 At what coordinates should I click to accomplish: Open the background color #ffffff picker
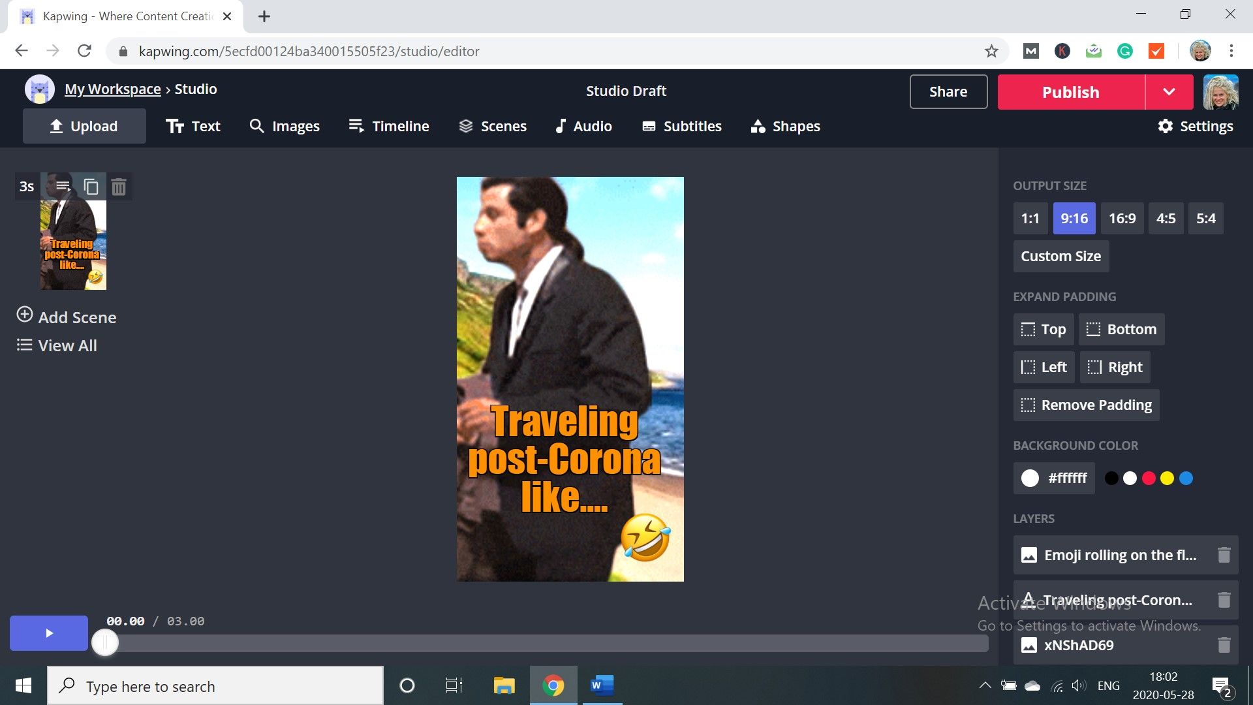coord(1053,478)
